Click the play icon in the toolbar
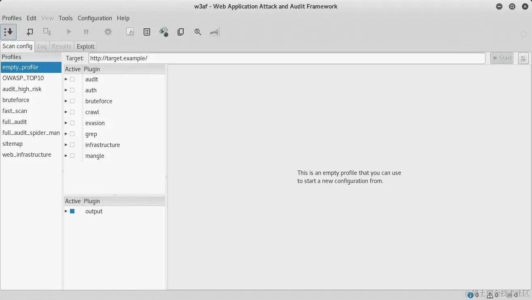 coord(69,32)
